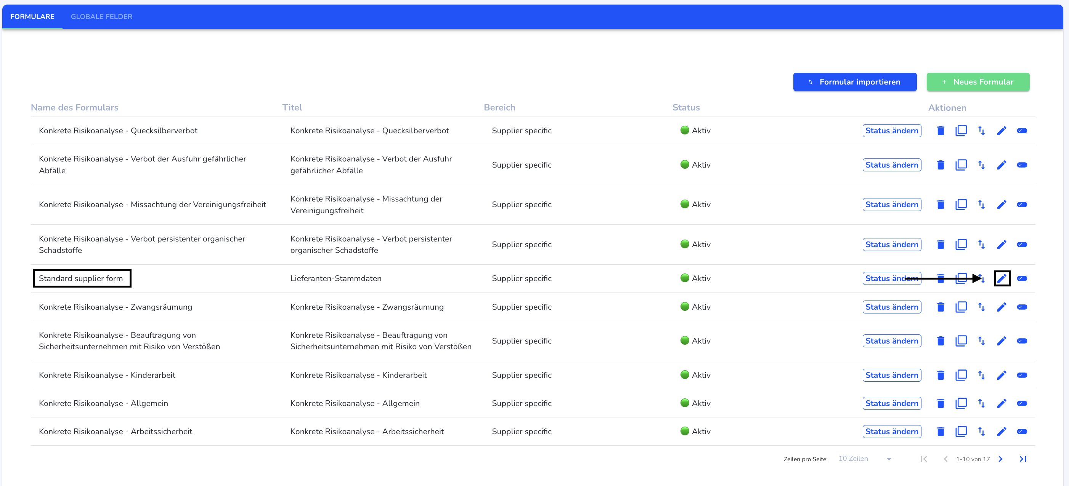This screenshot has height=486, width=1069.
Task: Click pill checkmark icon in Quecksilberverbot row
Action: 1022,131
